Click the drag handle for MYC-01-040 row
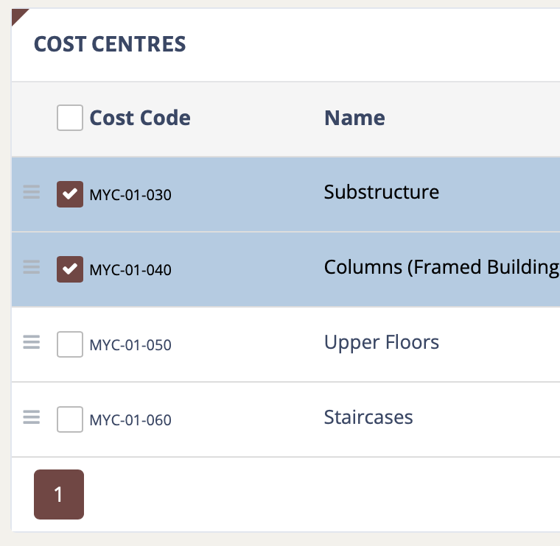This screenshot has height=546, width=560. [31, 268]
